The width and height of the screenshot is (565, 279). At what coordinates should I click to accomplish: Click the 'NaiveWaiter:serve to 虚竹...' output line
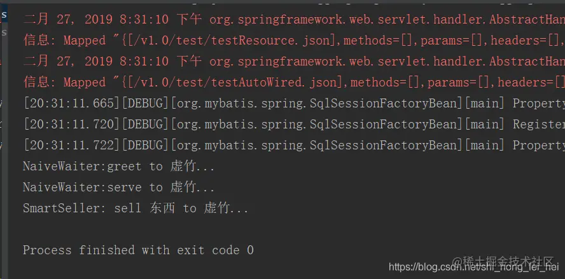coord(119,187)
